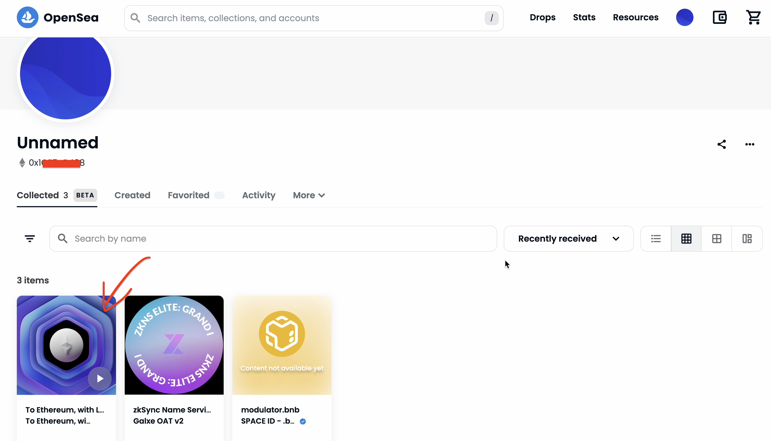Click the SPACE ID verified badge
The image size is (771, 441).
pyautogui.click(x=303, y=421)
